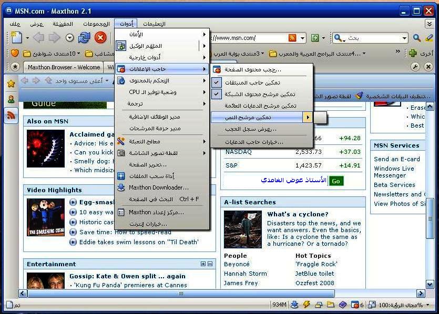Click the magnifier search button beside search box
This screenshot has height=314, width=439.
[416, 38]
